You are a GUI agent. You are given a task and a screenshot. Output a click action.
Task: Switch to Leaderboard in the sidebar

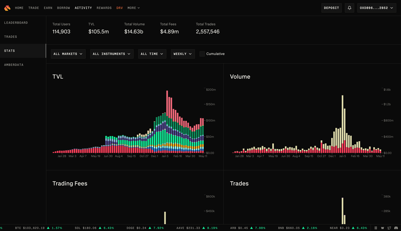(x=16, y=23)
